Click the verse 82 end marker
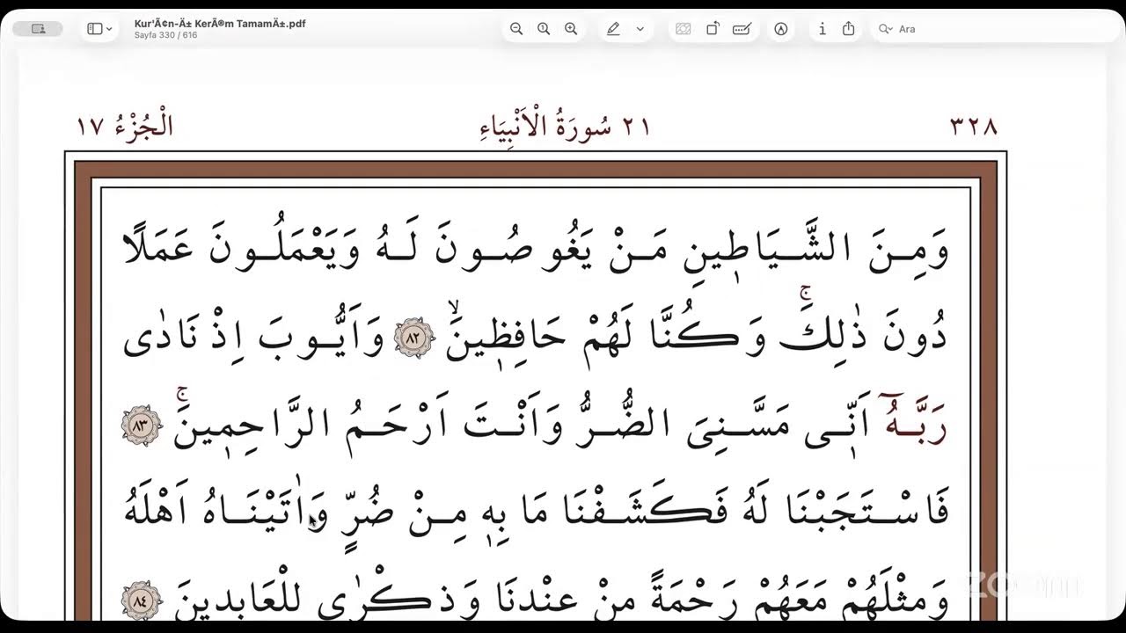 414,338
